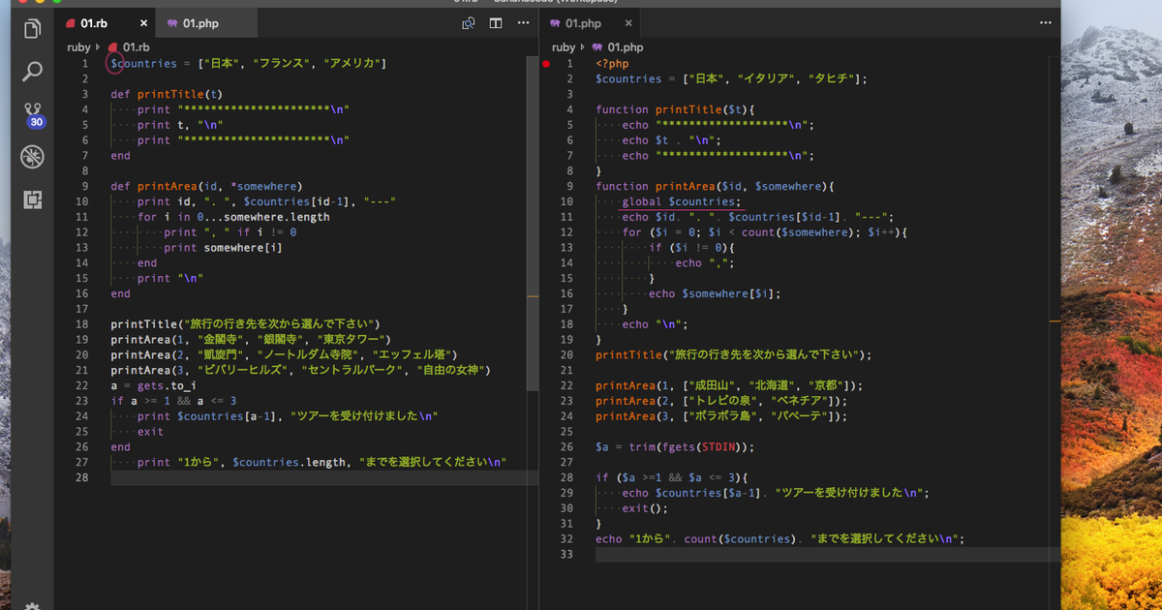Open the Manage gear at sidebar bottom
The width and height of the screenshot is (1162, 610).
pos(33,605)
